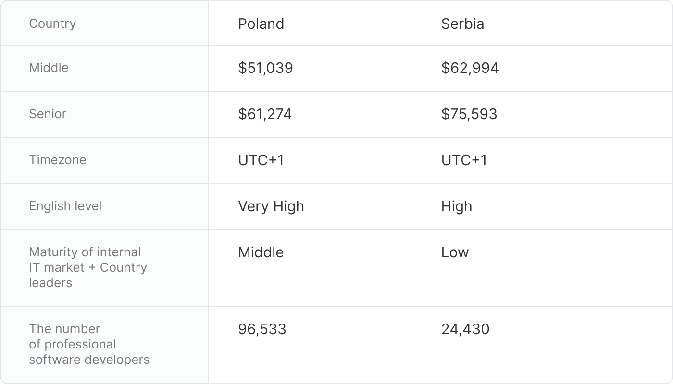Select Poland's senior salary $61,274
The image size is (673, 384).
pos(265,114)
